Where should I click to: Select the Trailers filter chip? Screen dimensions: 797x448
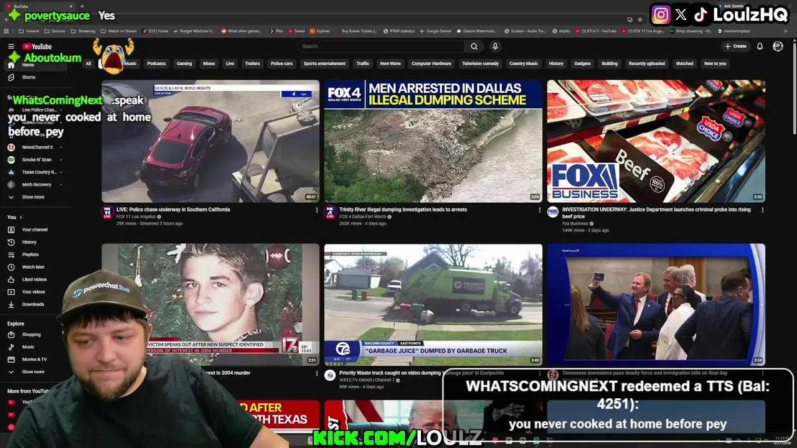(x=252, y=63)
